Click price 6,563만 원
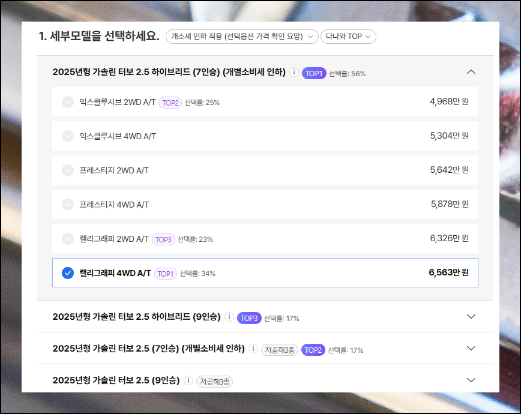Image resolution: width=521 pixels, height=414 pixels. coord(448,273)
